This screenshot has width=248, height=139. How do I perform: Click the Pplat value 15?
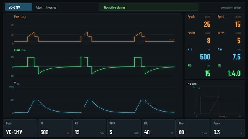(x=238, y=24)
